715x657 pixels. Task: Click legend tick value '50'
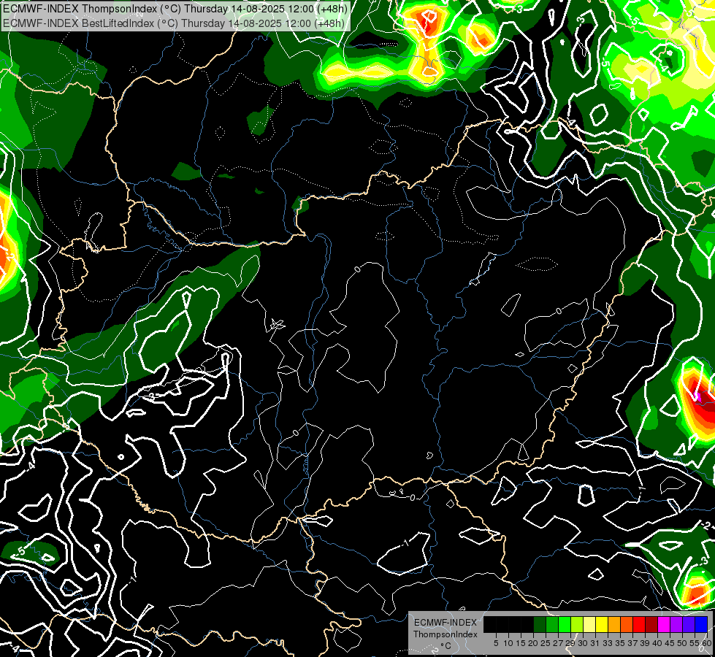pos(682,643)
